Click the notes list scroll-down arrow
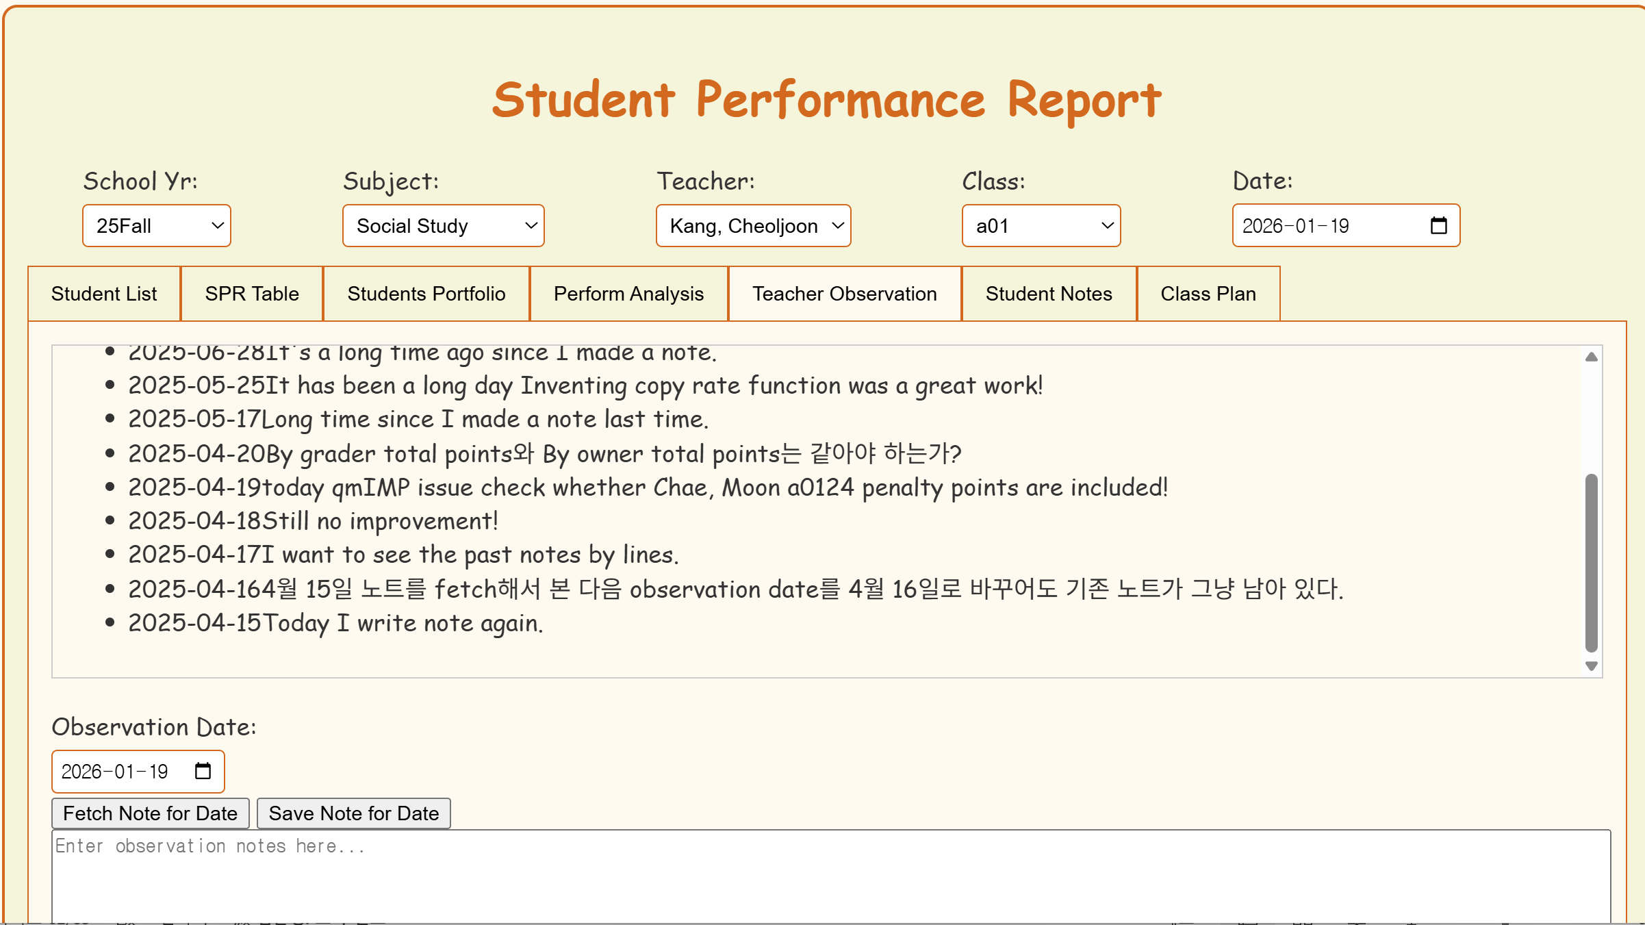This screenshot has width=1645, height=925. click(x=1591, y=666)
